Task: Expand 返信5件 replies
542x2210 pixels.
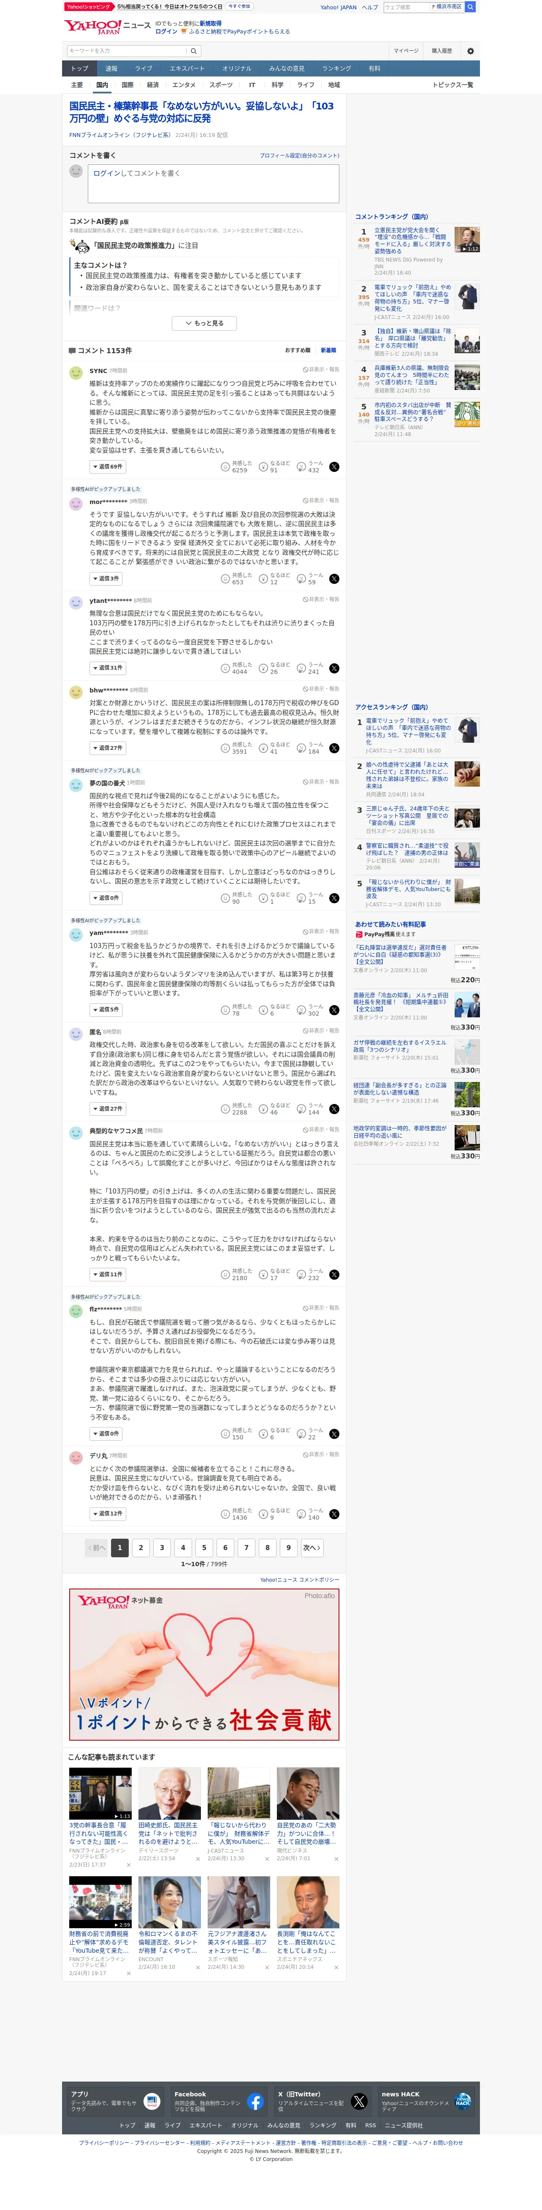Action: (x=106, y=1010)
